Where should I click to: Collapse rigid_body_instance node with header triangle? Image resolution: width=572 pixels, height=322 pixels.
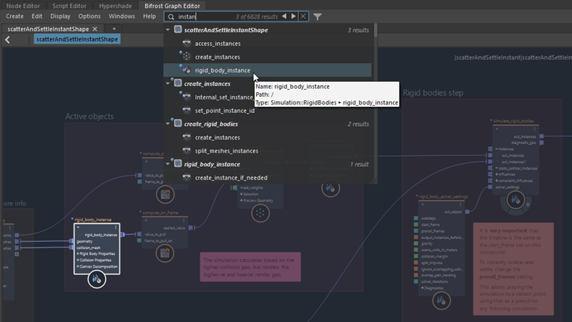(x=78, y=228)
